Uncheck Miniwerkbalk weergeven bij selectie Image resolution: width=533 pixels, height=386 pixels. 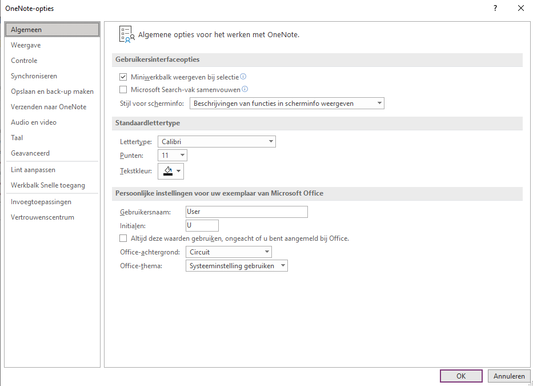[123, 77]
